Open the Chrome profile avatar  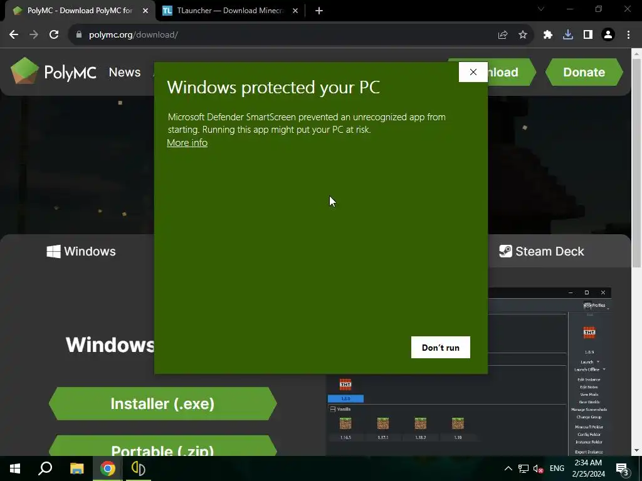[x=608, y=35]
